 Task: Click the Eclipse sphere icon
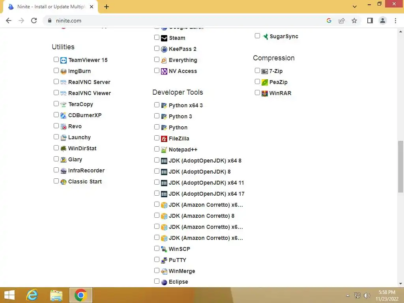pos(164,282)
